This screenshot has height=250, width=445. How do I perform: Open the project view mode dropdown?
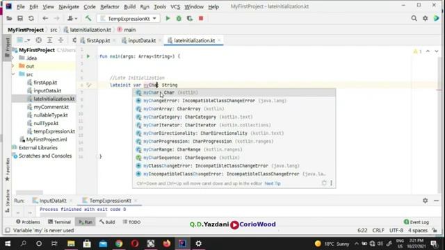tap(23, 40)
